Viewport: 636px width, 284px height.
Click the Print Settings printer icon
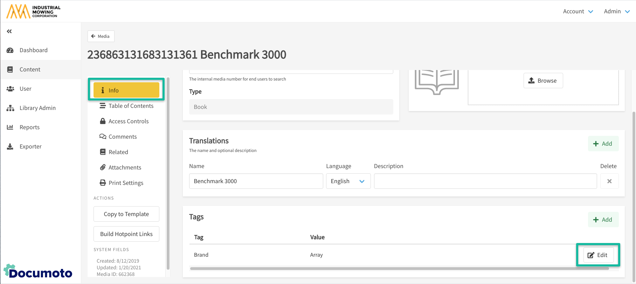[x=103, y=183]
